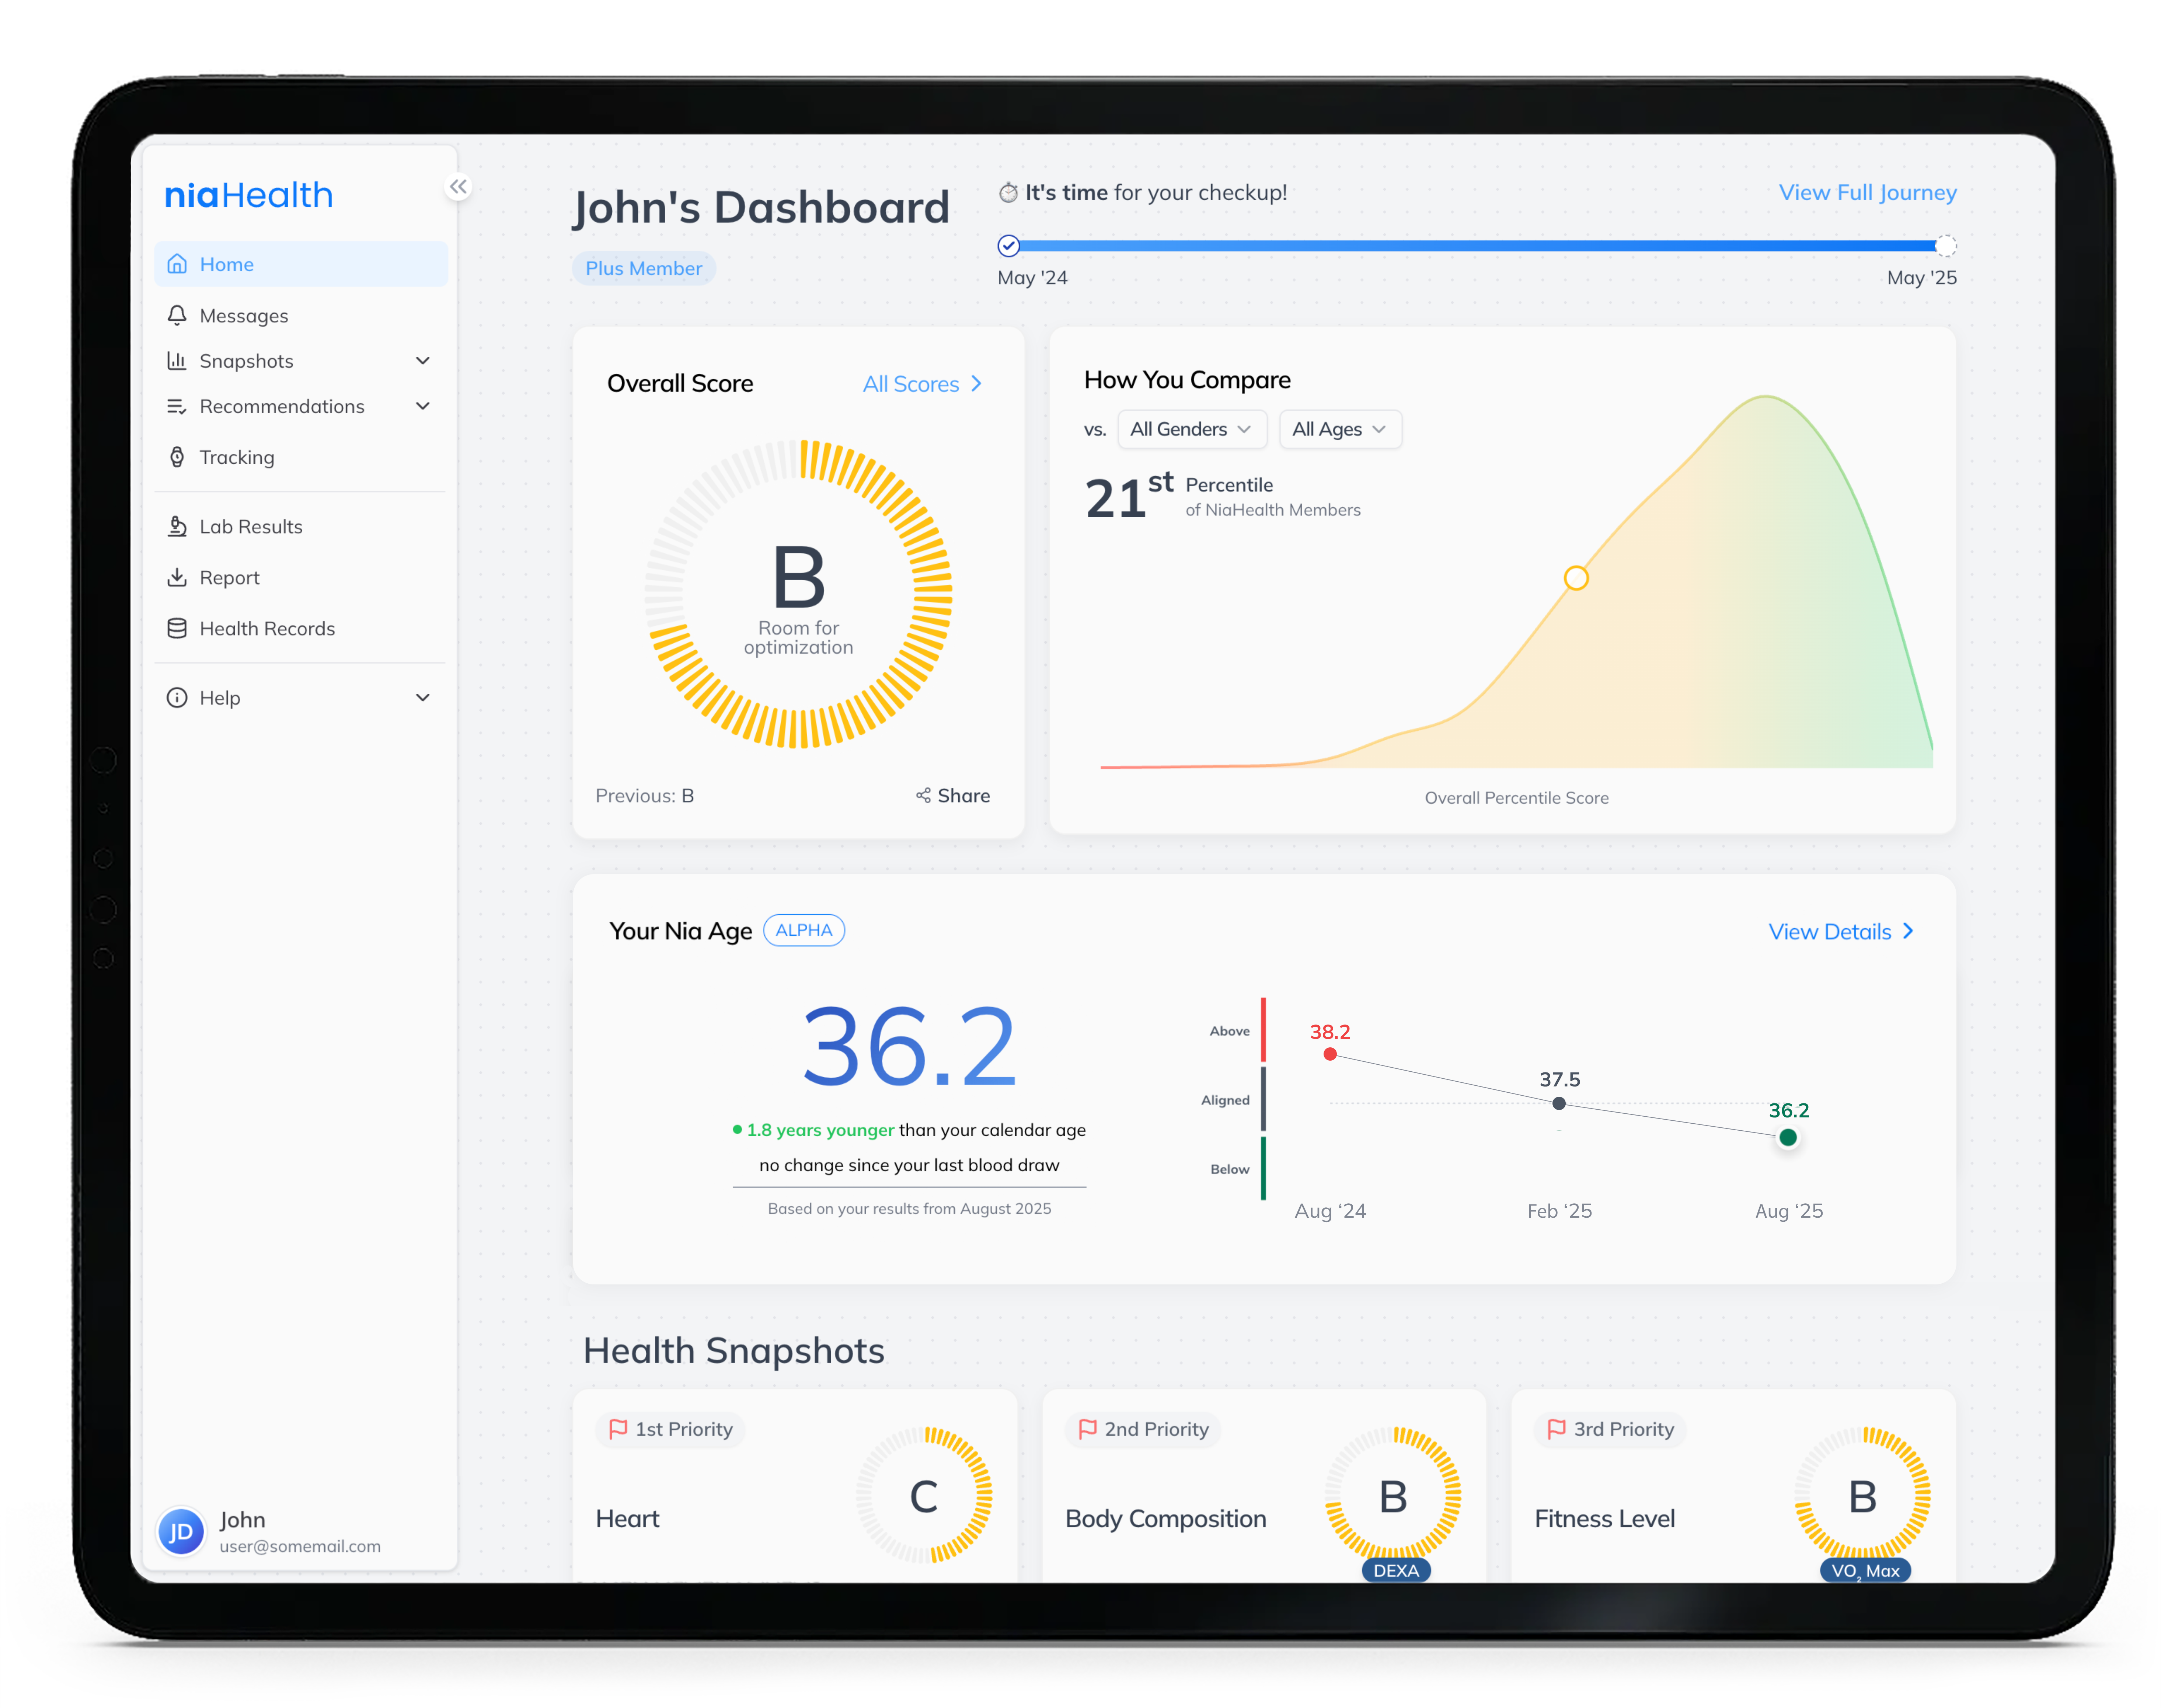Click the Home house icon

(x=177, y=264)
